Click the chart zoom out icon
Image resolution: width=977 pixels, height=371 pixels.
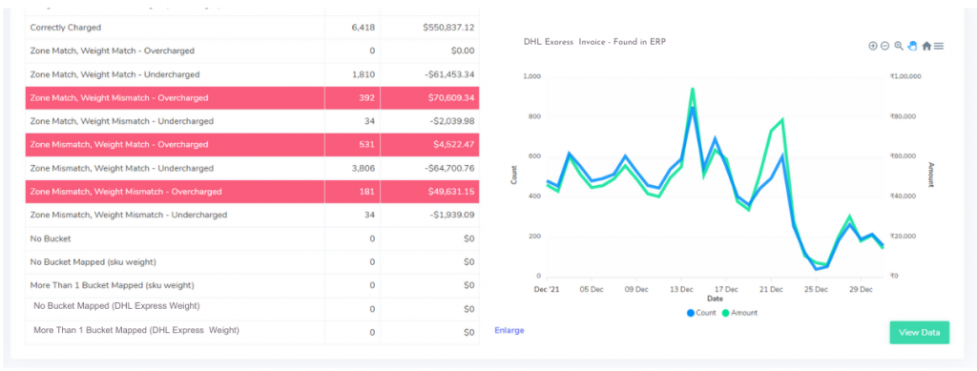(884, 46)
